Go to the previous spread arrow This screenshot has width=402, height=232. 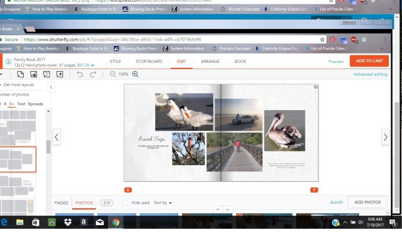[x=57, y=137]
